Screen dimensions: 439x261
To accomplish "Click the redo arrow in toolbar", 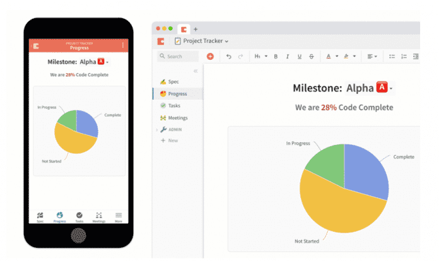I will (x=240, y=56).
